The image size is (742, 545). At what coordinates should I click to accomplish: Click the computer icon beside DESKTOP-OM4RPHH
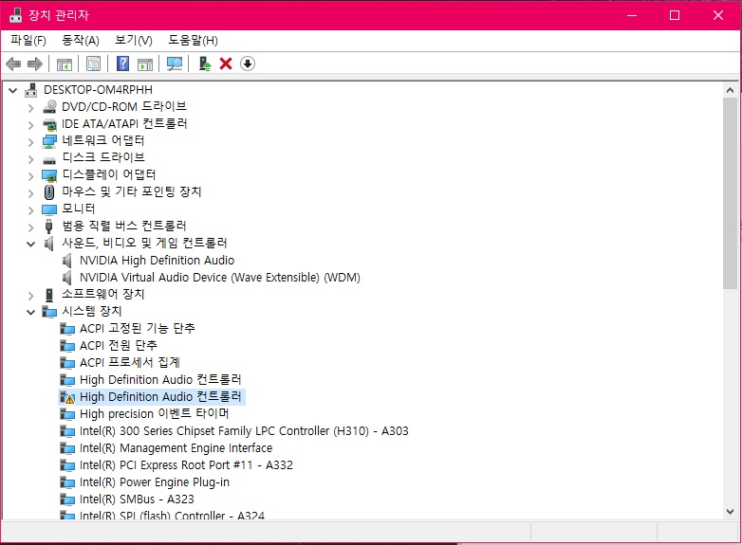pyautogui.click(x=31, y=90)
